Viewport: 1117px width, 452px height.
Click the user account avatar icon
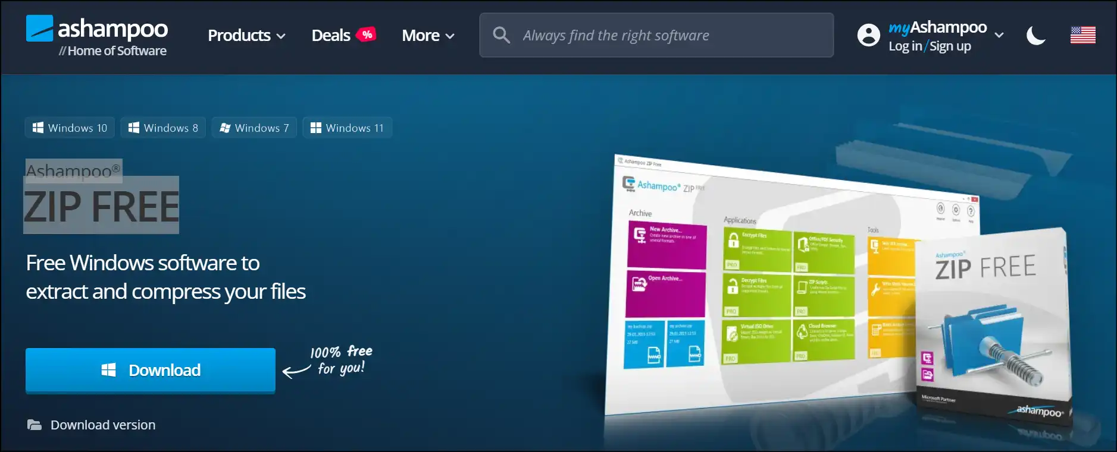868,35
